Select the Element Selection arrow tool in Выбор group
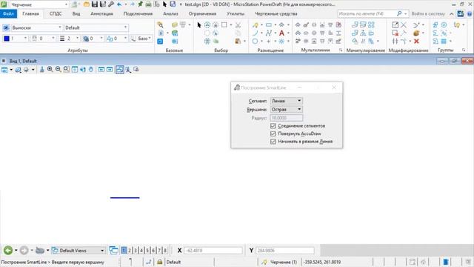474x267 pixels. 199,24
